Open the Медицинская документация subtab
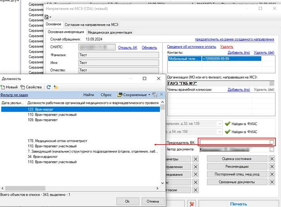Screen dimensions: 281x207 110,32
